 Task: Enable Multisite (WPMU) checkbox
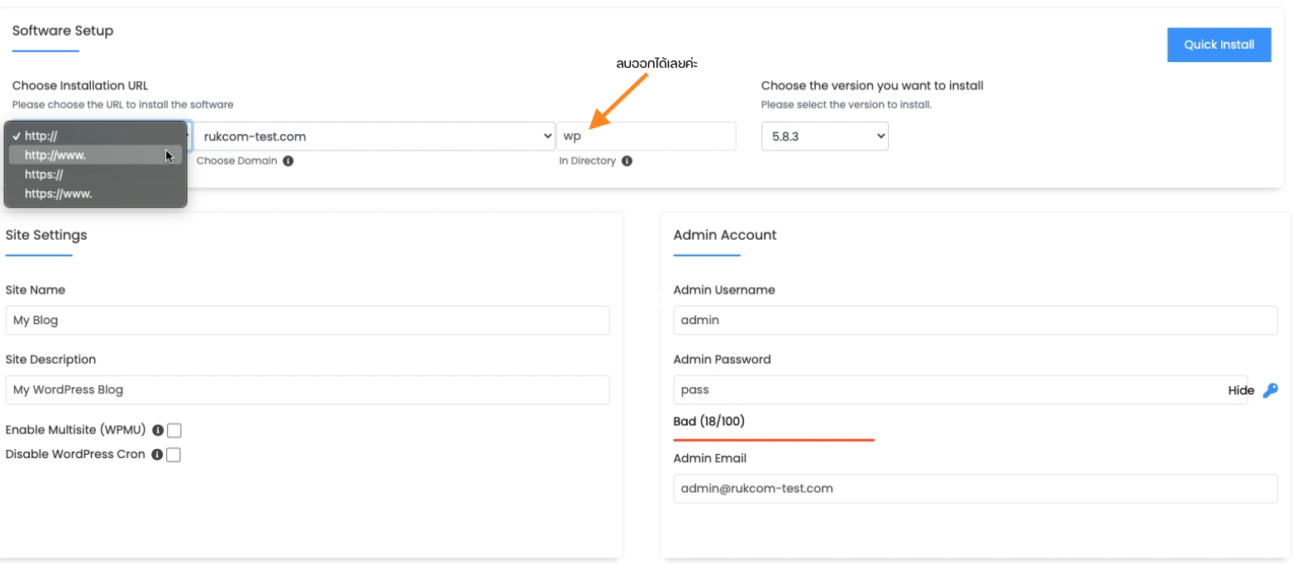click(174, 430)
